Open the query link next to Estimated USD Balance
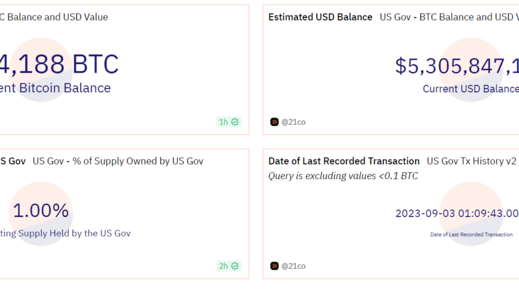519x289 pixels. click(449, 17)
